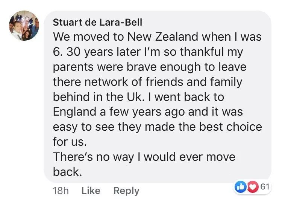The height and width of the screenshot is (200, 282).
Task: Open the reaction count showing 61
Action: [265, 187]
